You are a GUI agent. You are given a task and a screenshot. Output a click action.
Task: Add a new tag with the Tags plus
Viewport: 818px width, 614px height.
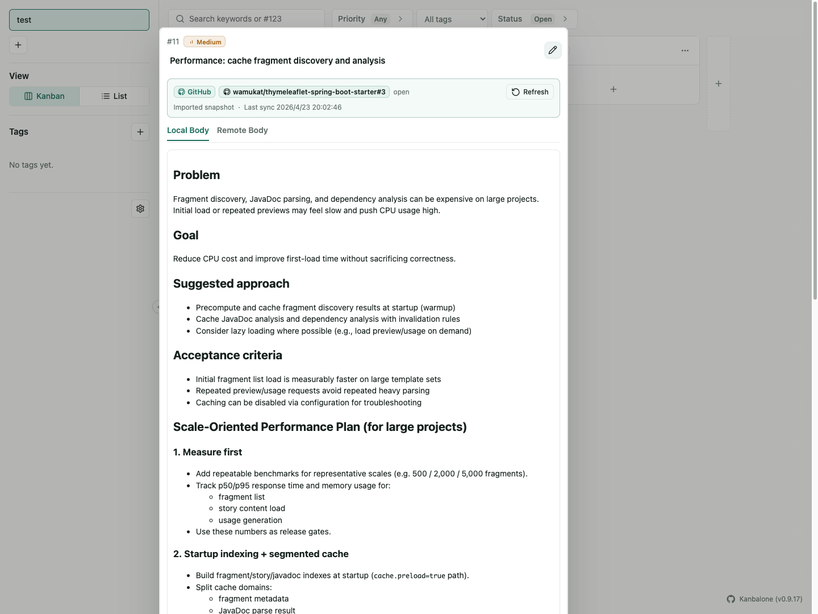pyautogui.click(x=140, y=132)
